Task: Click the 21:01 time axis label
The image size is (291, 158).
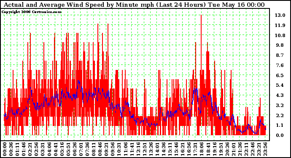Action: [x=233, y=149]
